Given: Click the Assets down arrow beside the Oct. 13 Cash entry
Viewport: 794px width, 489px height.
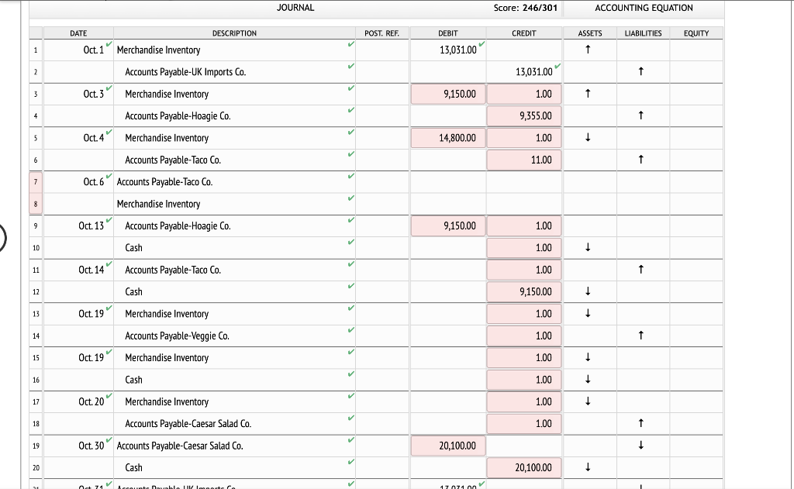Looking at the screenshot, I should [589, 248].
